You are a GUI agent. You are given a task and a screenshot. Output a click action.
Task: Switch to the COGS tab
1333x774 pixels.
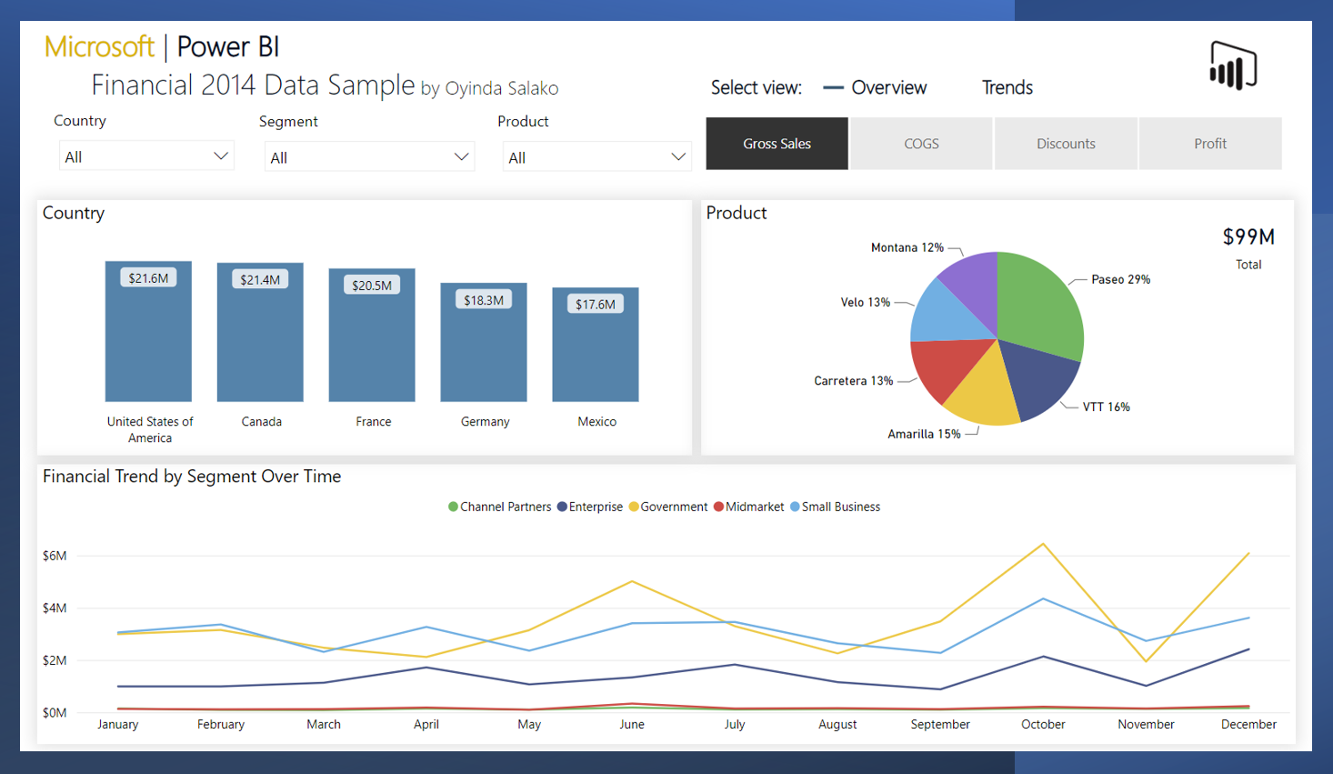921,144
